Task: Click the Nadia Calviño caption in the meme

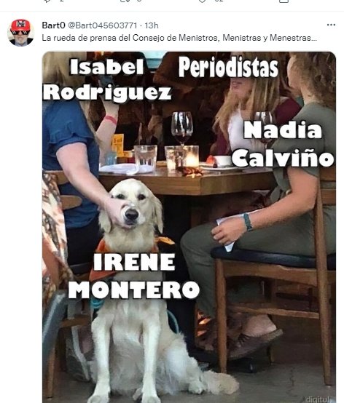Action: tap(283, 144)
